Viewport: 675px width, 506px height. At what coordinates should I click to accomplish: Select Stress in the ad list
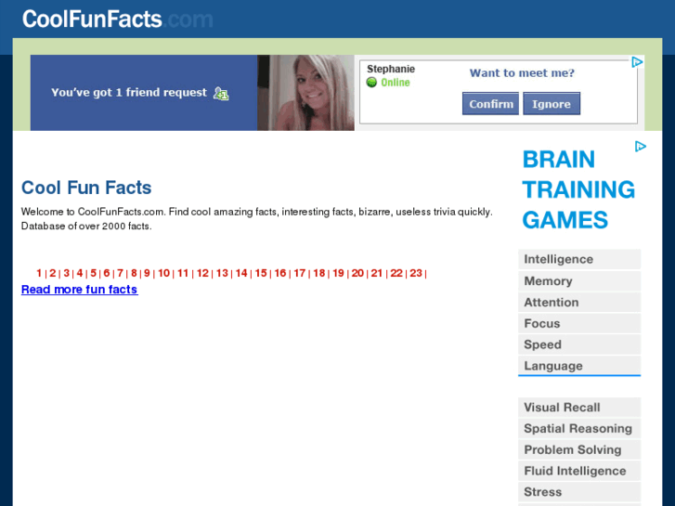[x=579, y=492]
